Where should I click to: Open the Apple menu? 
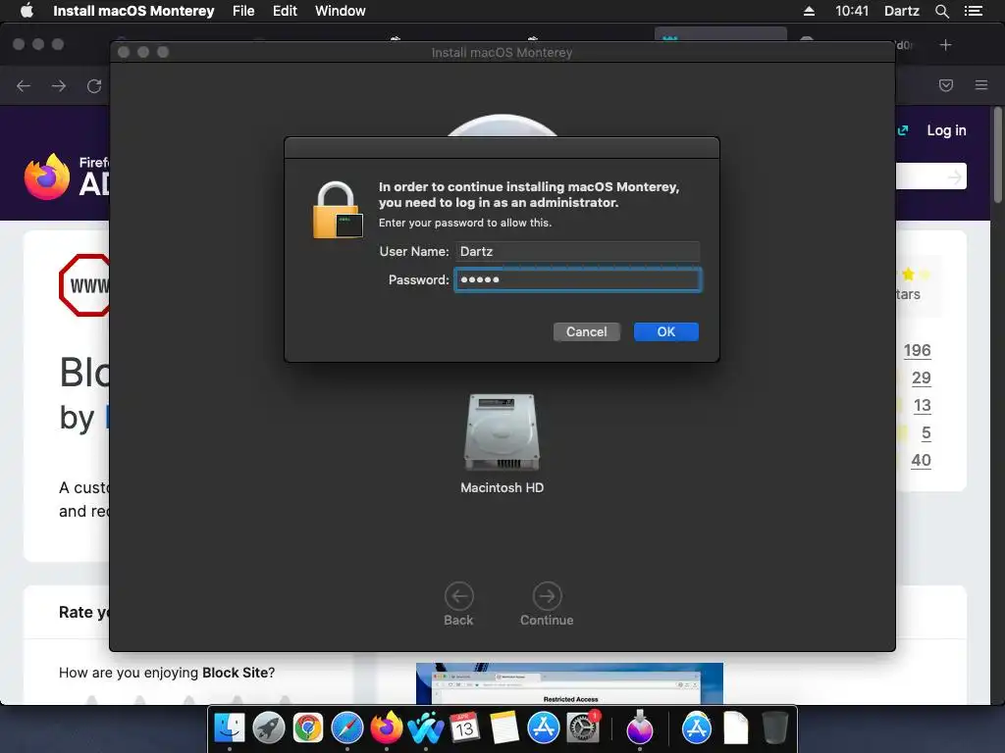click(x=26, y=11)
